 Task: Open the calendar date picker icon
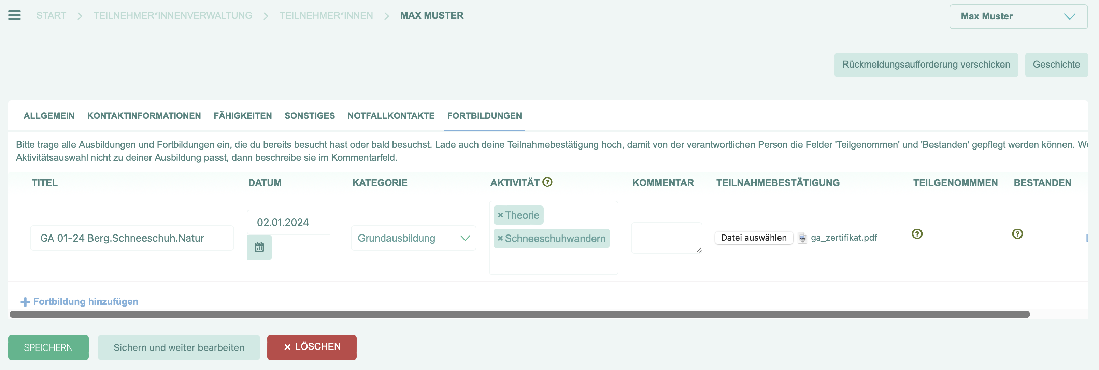point(259,247)
